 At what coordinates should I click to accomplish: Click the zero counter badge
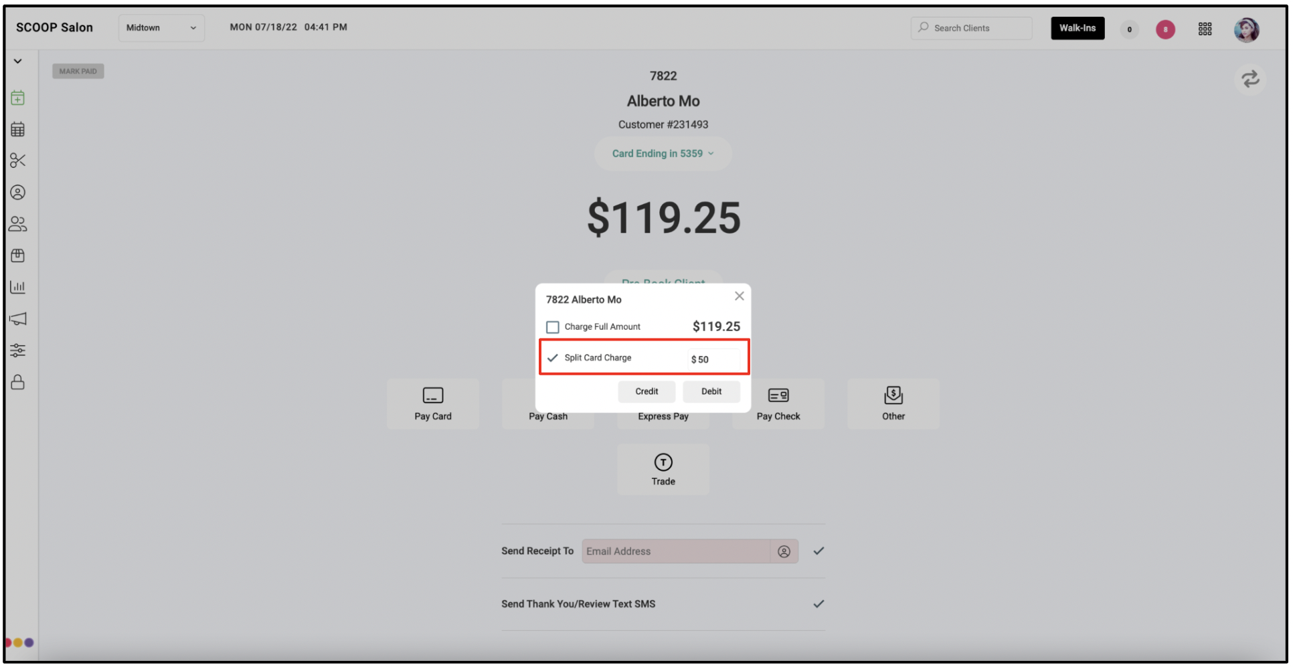tap(1129, 29)
